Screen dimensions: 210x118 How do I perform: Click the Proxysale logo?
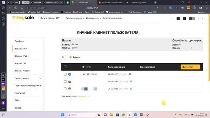23,18
